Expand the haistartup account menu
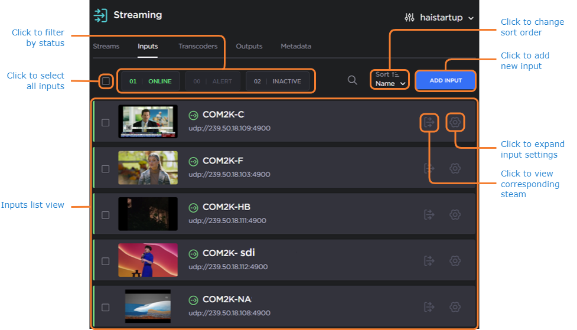The image size is (577, 330). 439,18
